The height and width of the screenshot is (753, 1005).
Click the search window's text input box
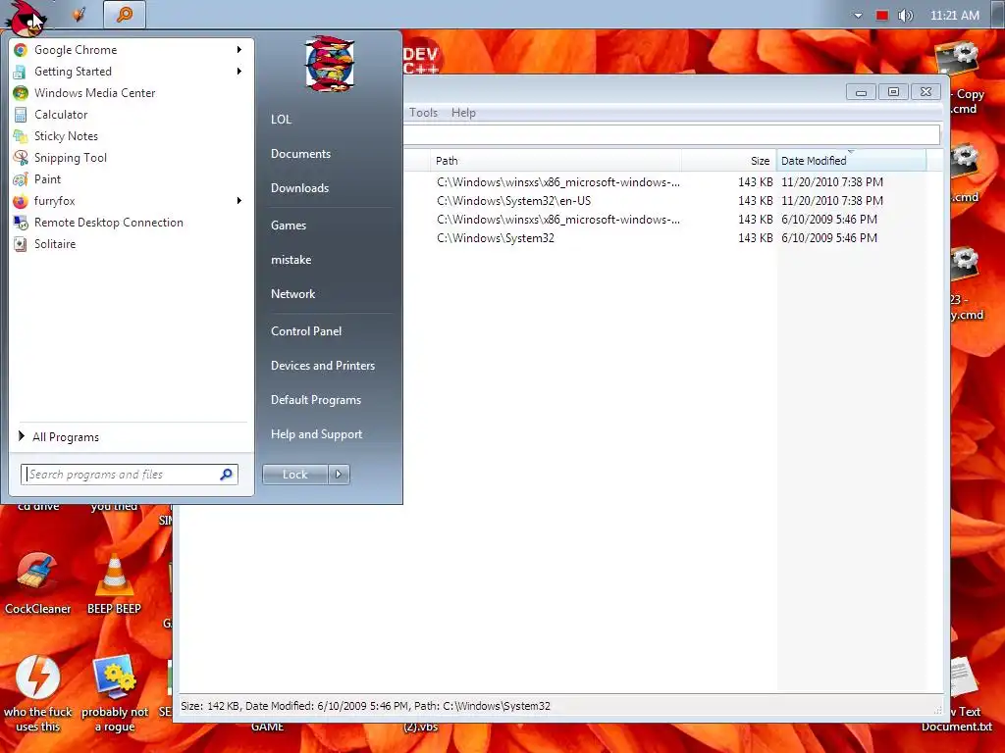click(x=671, y=134)
